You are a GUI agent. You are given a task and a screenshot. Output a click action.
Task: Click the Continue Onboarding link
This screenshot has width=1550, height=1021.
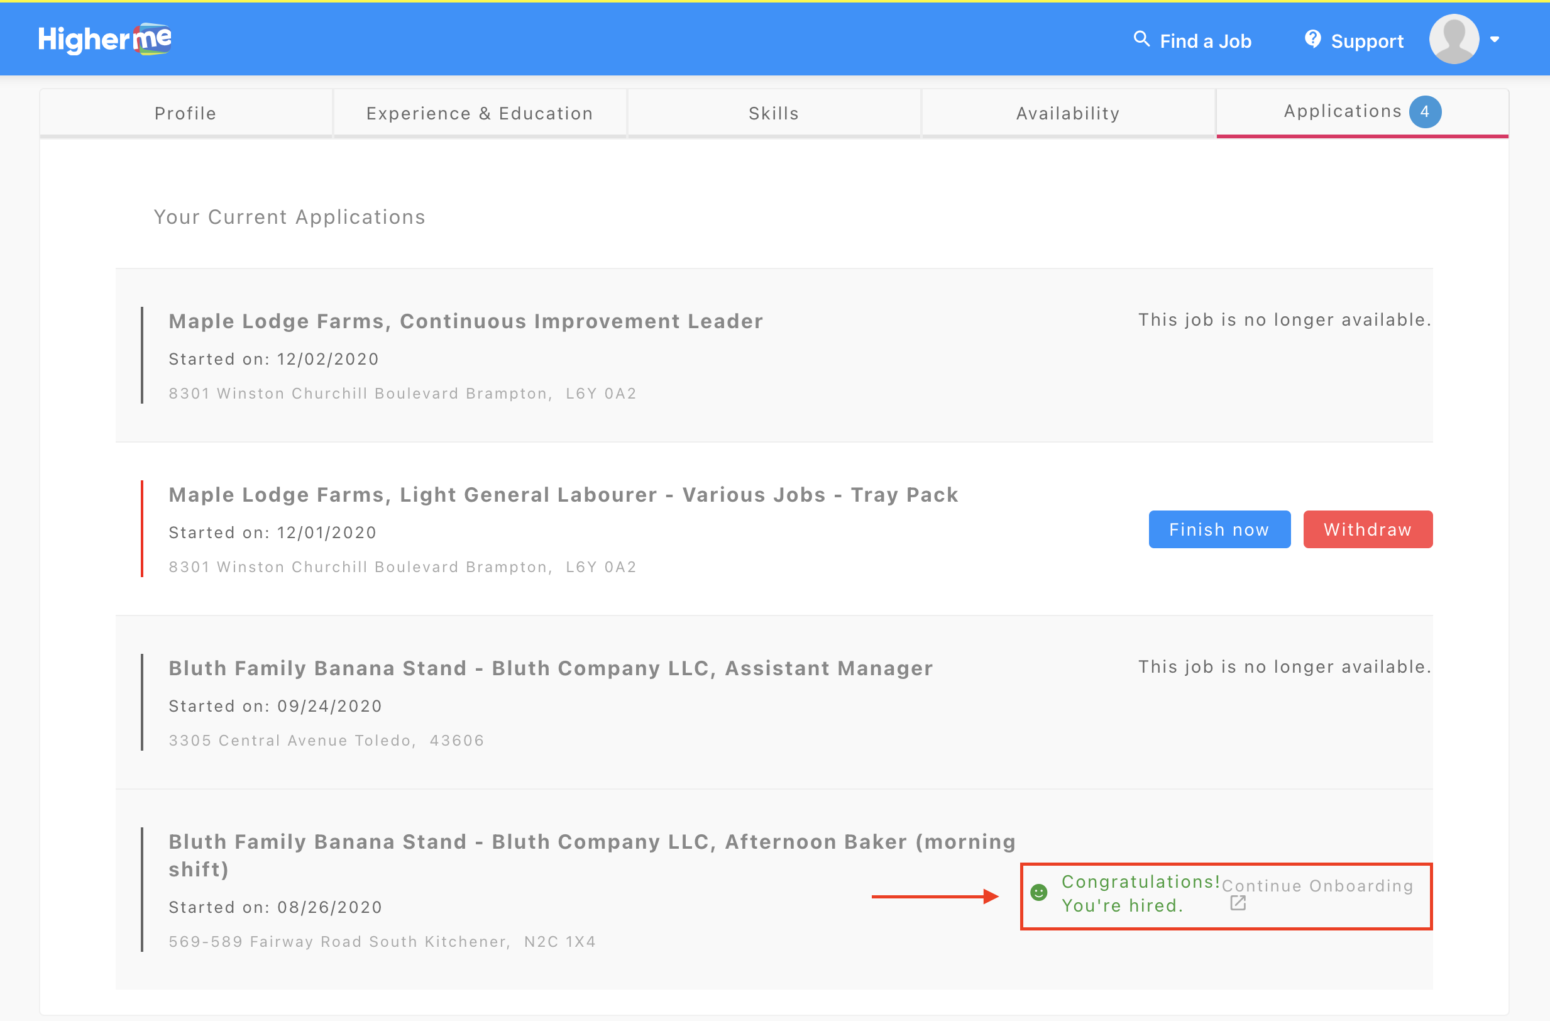[x=1317, y=885]
